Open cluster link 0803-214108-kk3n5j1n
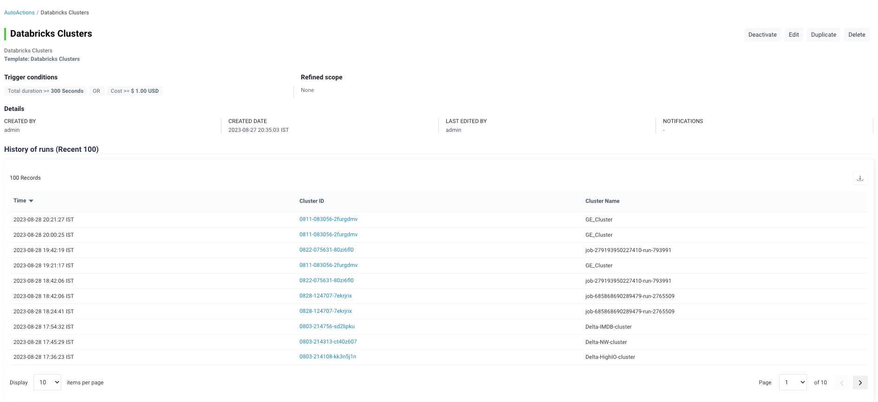878x402 pixels. click(328, 357)
